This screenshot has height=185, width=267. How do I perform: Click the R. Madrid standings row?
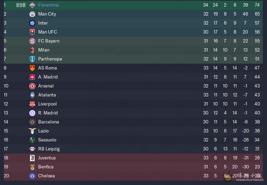(x=133, y=113)
